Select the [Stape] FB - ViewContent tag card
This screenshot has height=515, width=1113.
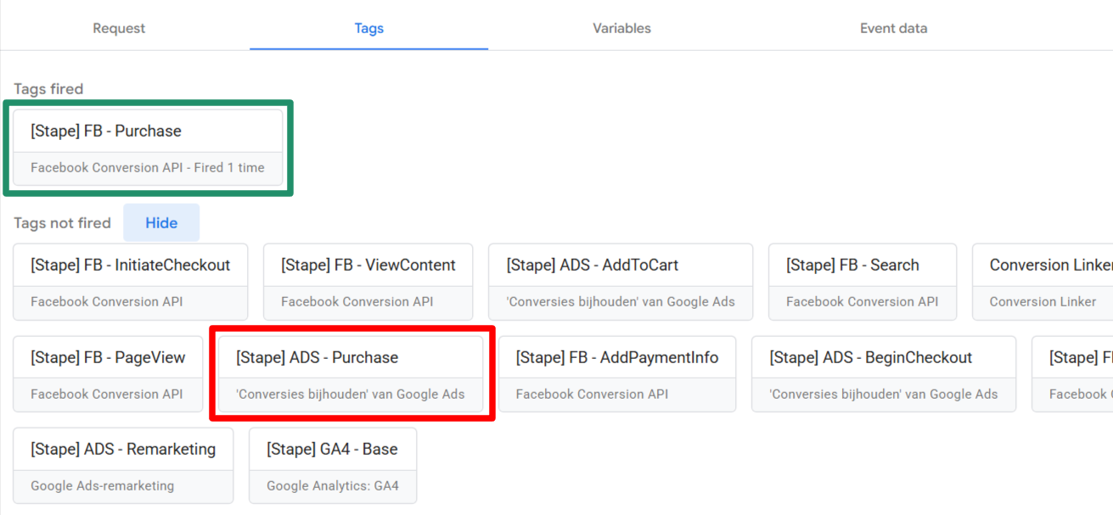[368, 282]
